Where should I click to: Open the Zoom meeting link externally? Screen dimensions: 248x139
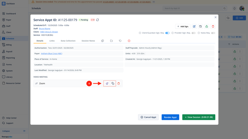point(107,83)
